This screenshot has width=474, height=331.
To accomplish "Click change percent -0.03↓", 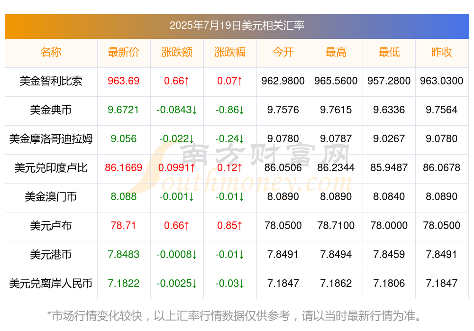I will click(230, 283).
